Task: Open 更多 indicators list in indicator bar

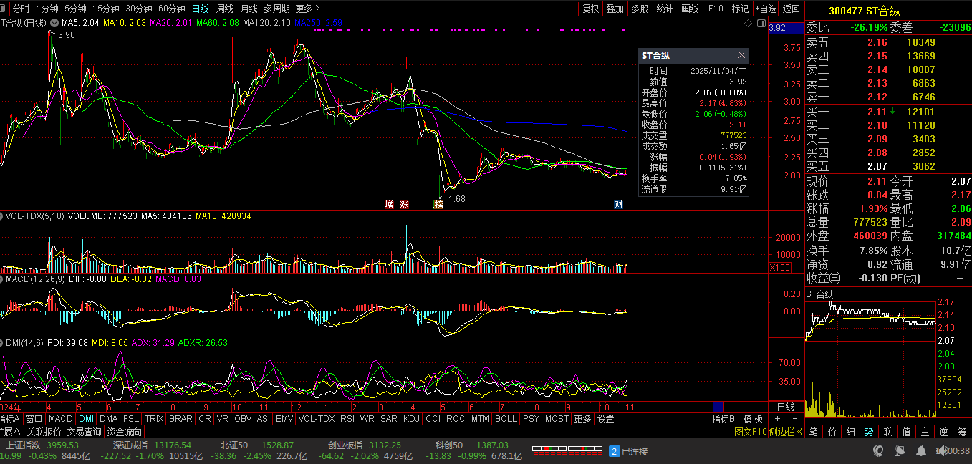Action: point(582,419)
